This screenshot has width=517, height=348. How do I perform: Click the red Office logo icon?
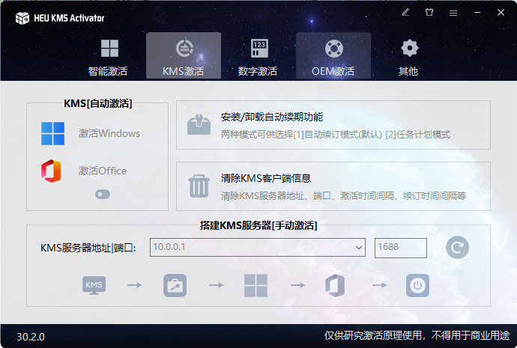tap(51, 171)
